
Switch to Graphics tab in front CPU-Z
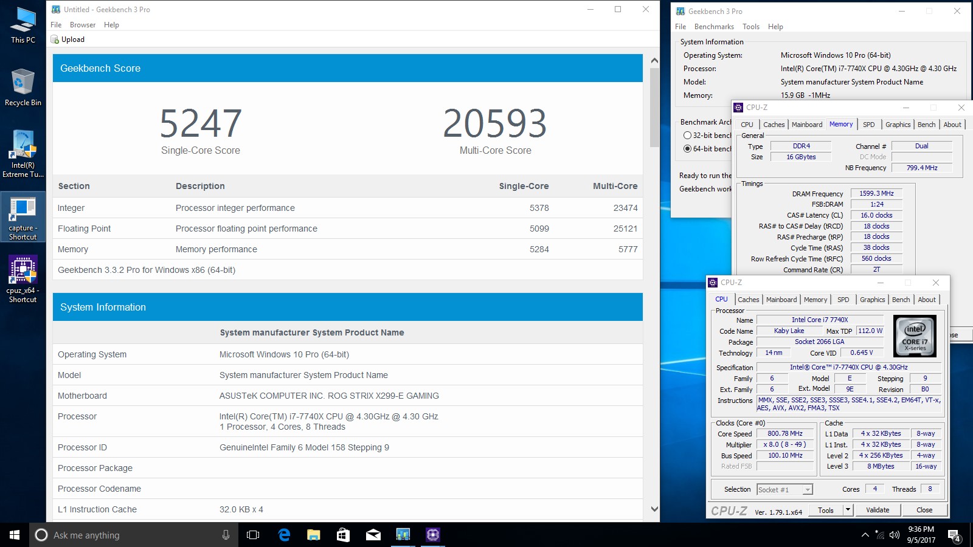coord(872,300)
